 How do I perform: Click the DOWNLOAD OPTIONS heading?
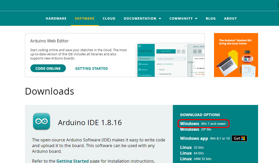(x=200, y=115)
